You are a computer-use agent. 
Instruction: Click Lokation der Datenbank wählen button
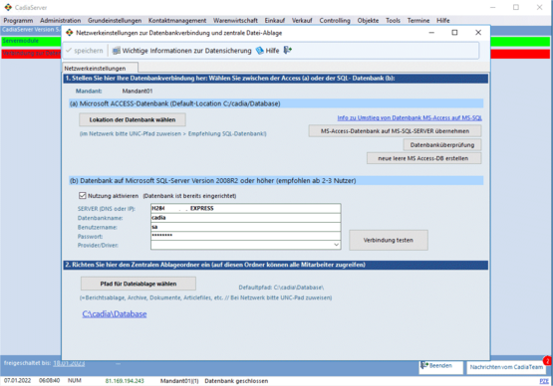(133, 119)
